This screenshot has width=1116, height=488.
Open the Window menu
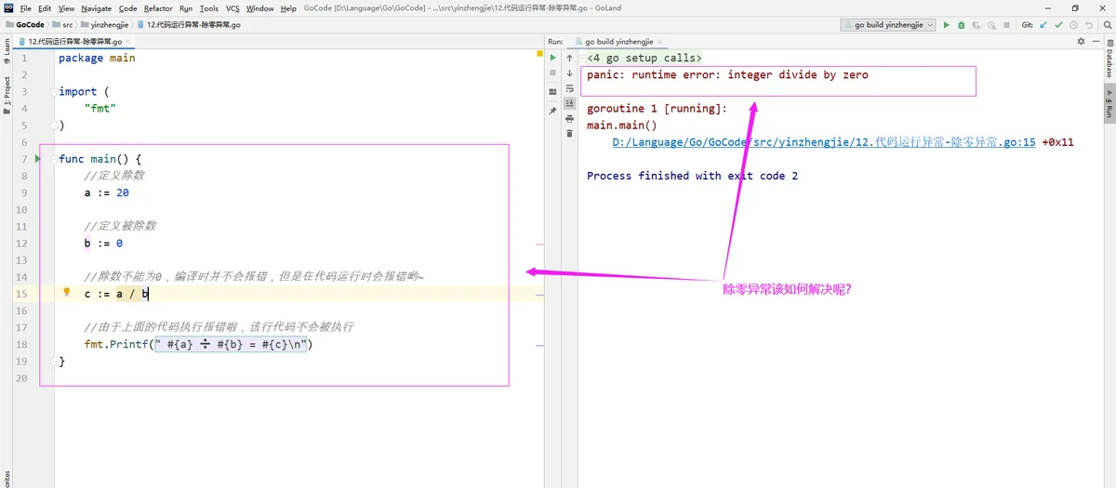(259, 8)
